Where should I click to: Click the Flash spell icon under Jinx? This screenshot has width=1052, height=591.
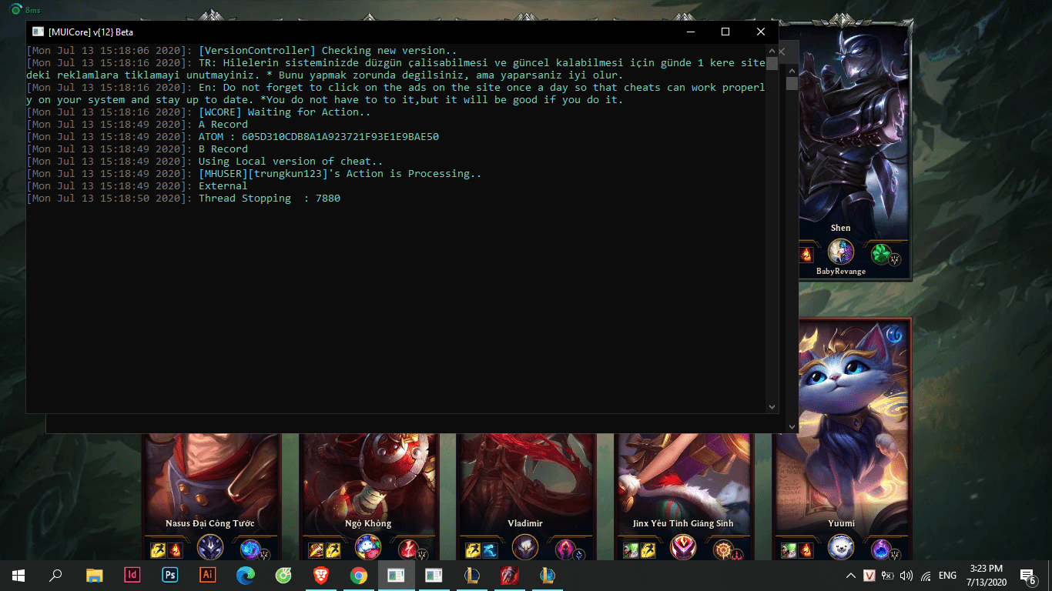[647, 550]
